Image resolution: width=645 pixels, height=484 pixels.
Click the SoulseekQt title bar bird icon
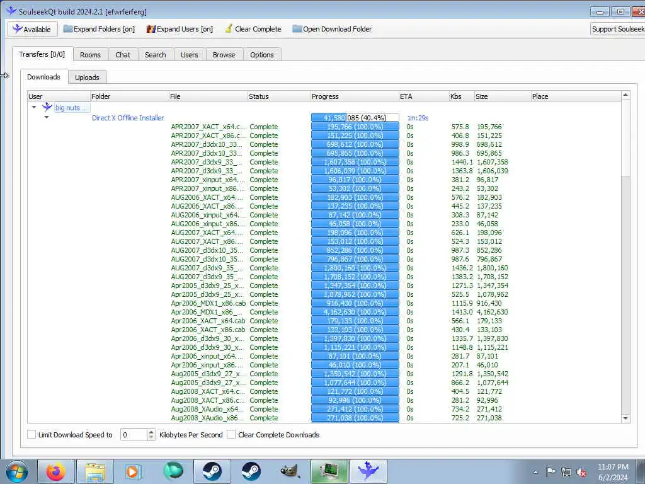[x=11, y=11]
